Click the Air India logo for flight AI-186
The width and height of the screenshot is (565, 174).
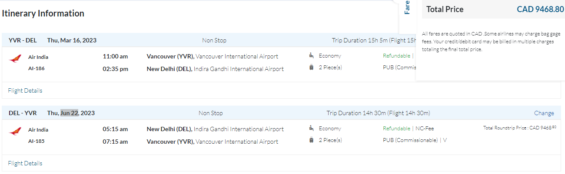pos(15,58)
